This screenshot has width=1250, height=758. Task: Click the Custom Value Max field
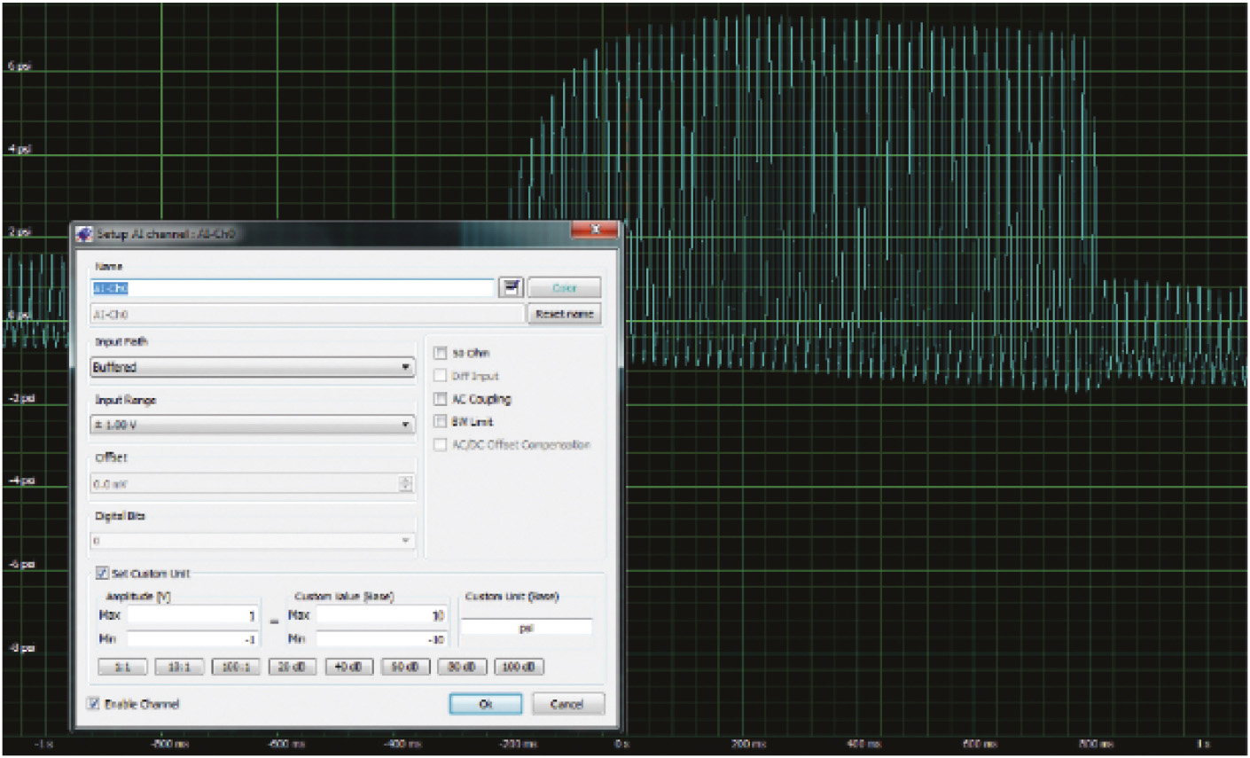380,615
